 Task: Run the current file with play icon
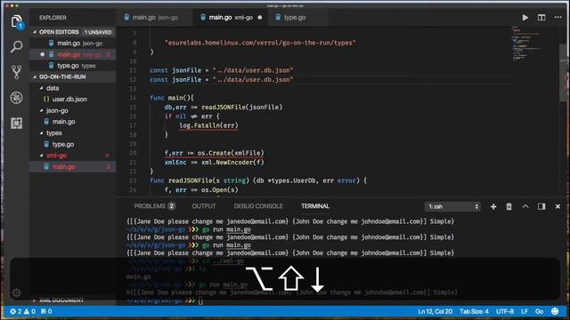tap(525, 18)
